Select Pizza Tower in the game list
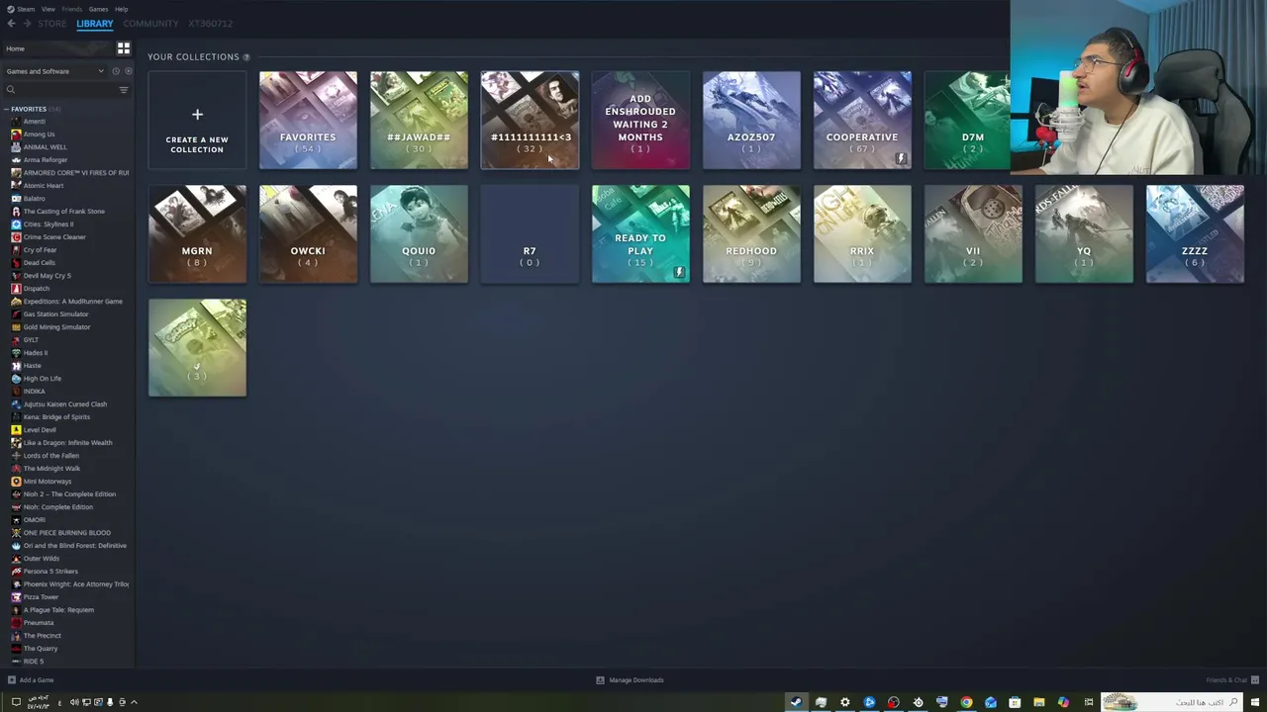 41,597
